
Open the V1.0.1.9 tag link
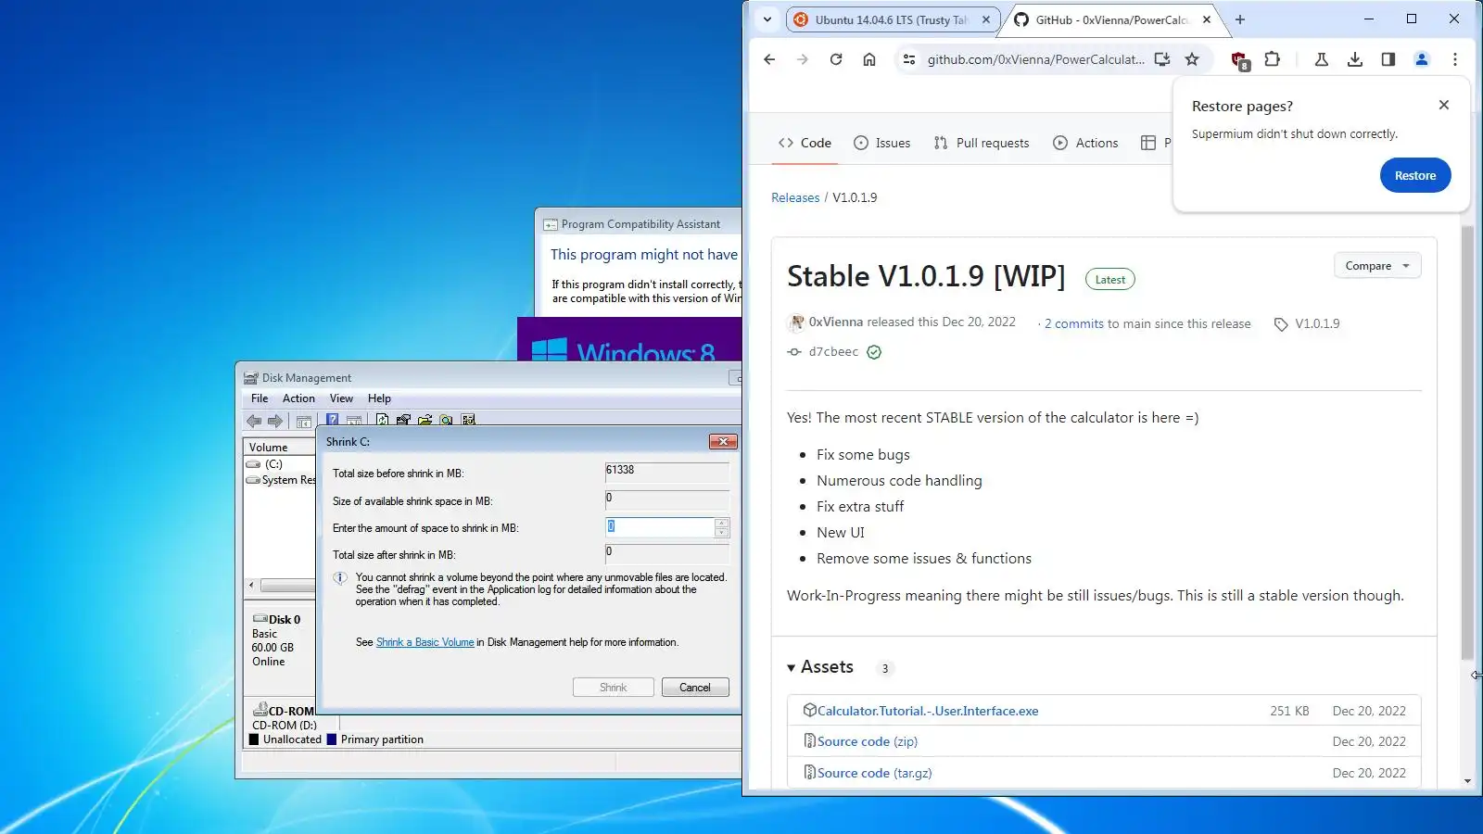(x=1317, y=323)
